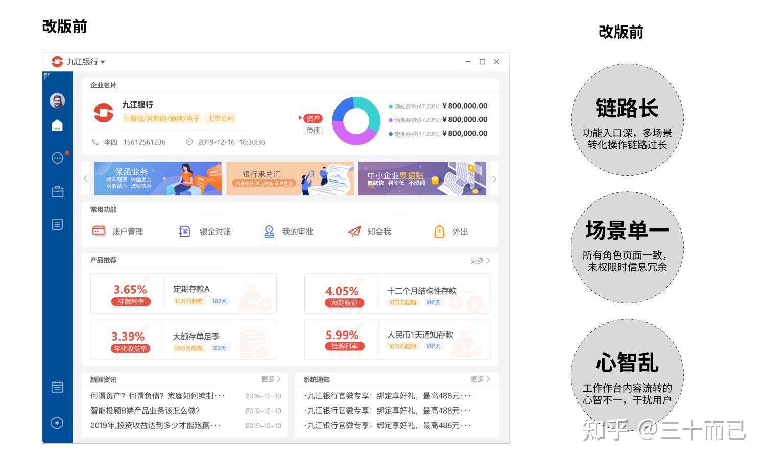Click 更多 in 新闻资讯 section

pyautogui.click(x=271, y=379)
